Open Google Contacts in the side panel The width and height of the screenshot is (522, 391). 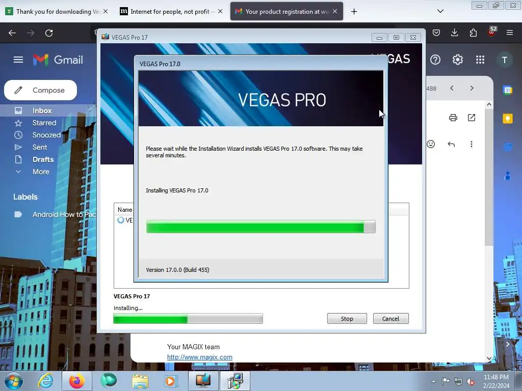508,176
